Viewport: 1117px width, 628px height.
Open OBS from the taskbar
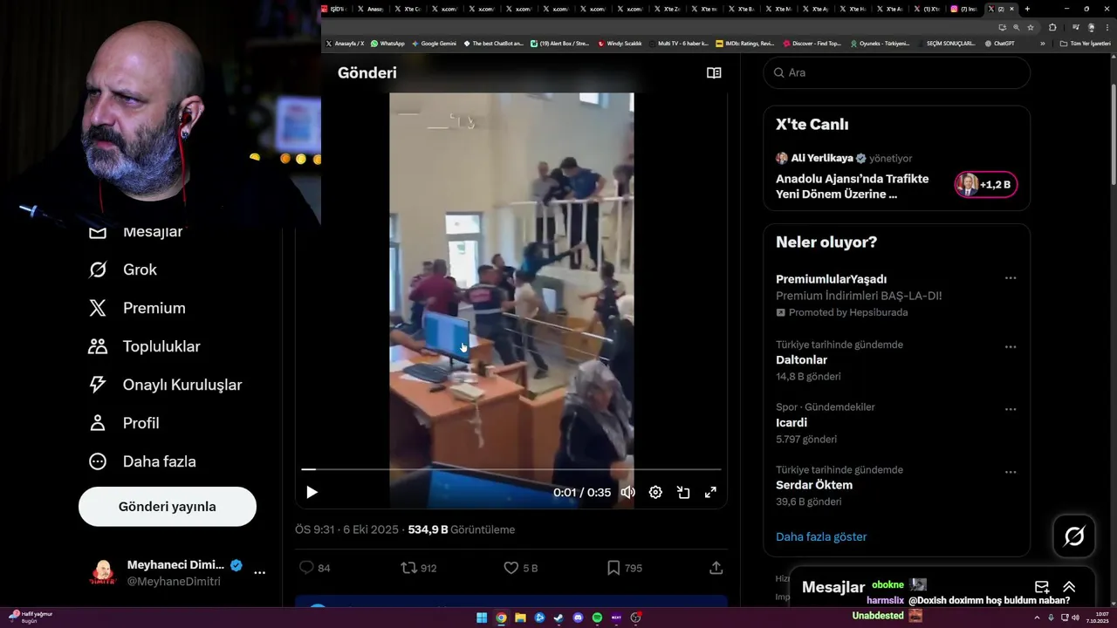(636, 618)
